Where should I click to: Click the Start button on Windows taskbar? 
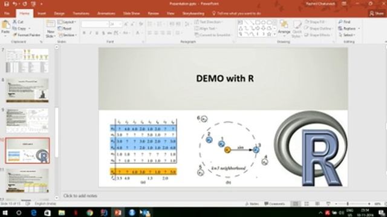pyautogui.click(x=5, y=213)
